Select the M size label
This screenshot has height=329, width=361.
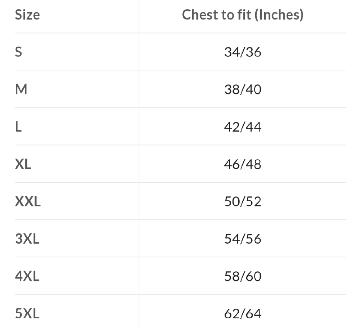coord(21,89)
